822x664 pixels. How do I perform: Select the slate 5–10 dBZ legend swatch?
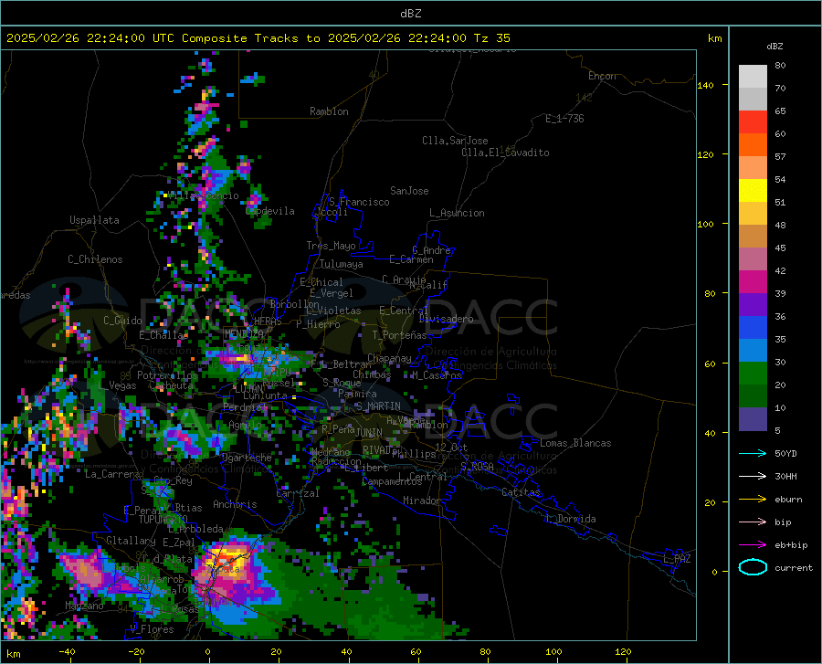click(753, 419)
